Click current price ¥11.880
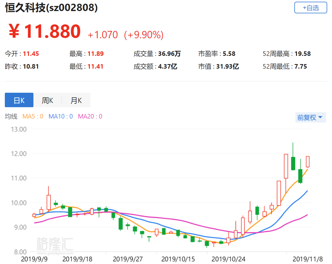 45,31
